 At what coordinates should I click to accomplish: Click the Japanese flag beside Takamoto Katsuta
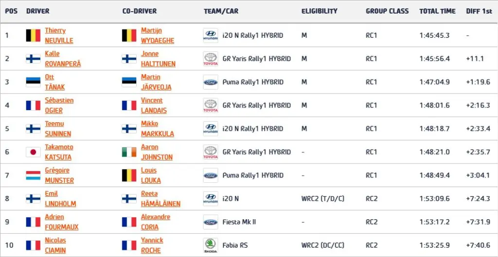coord(34,152)
